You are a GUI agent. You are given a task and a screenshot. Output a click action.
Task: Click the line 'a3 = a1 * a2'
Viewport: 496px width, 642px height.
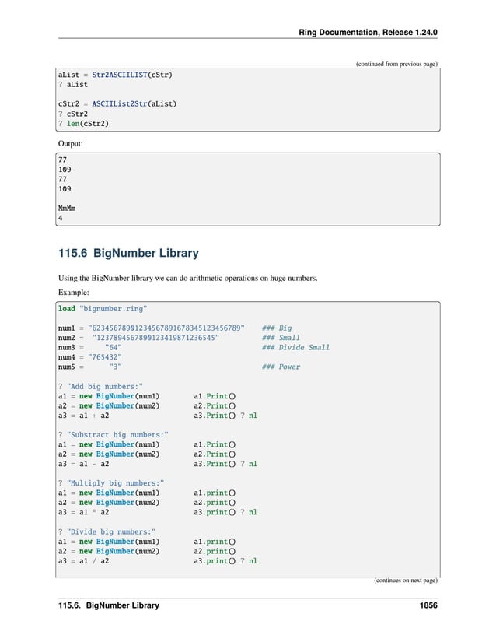tap(83, 512)
